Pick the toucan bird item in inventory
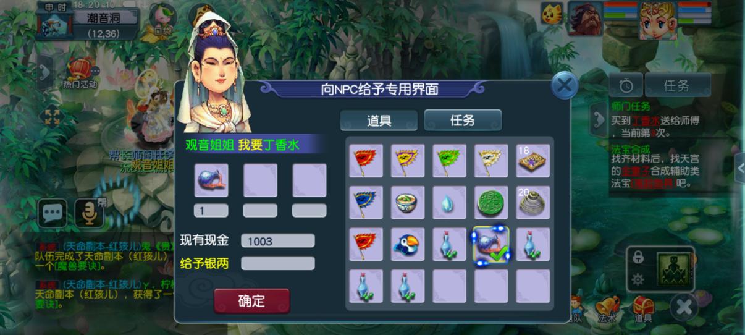 point(407,244)
